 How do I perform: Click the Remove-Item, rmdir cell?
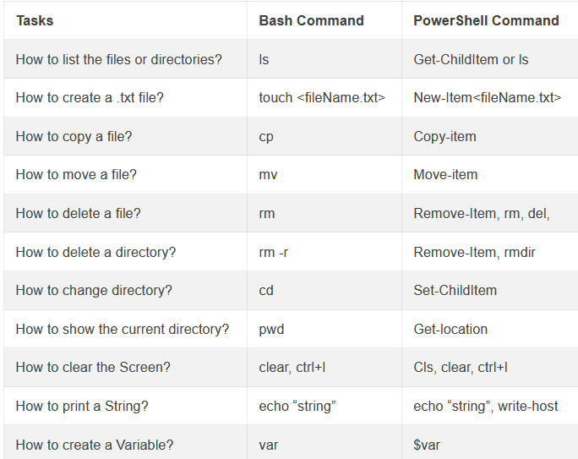474,252
